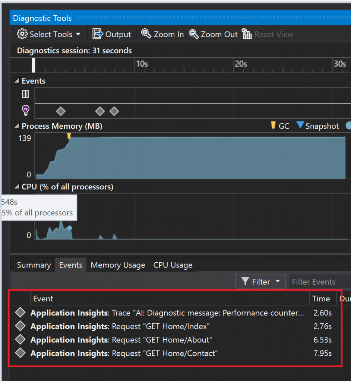Switch to the Summary tab
The width and height of the screenshot is (351, 381).
point(34,265)
